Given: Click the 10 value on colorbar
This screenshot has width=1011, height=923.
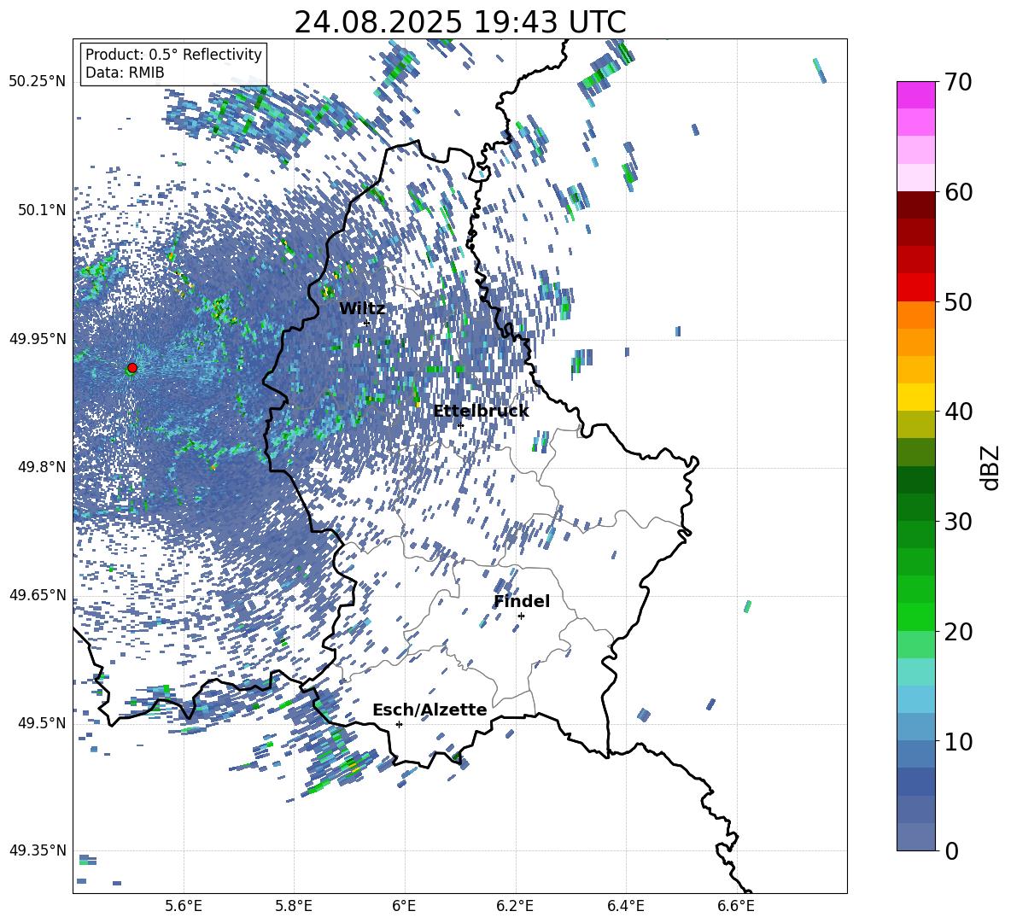Looking at the screenshot, I should coord(958,742).
